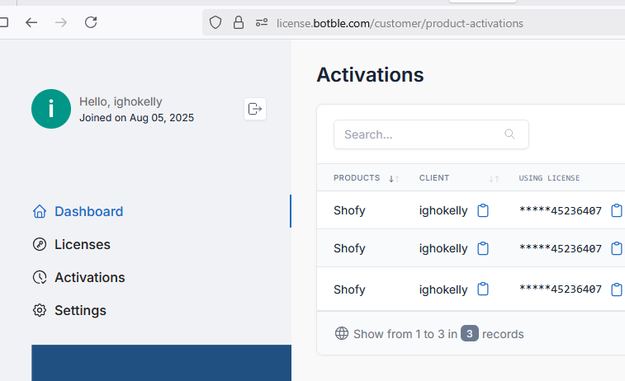
Task: Open the Licenses menu item
Action: tap(83, 244)
